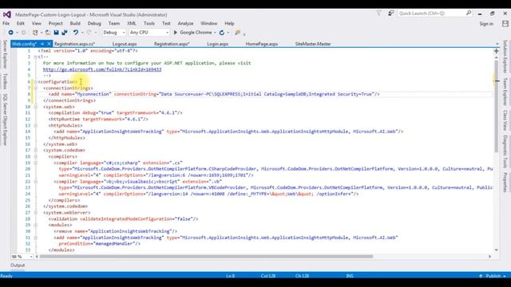Click the green Start arrow for Google Chrome
Screen dimensions: 511x287
176,33
